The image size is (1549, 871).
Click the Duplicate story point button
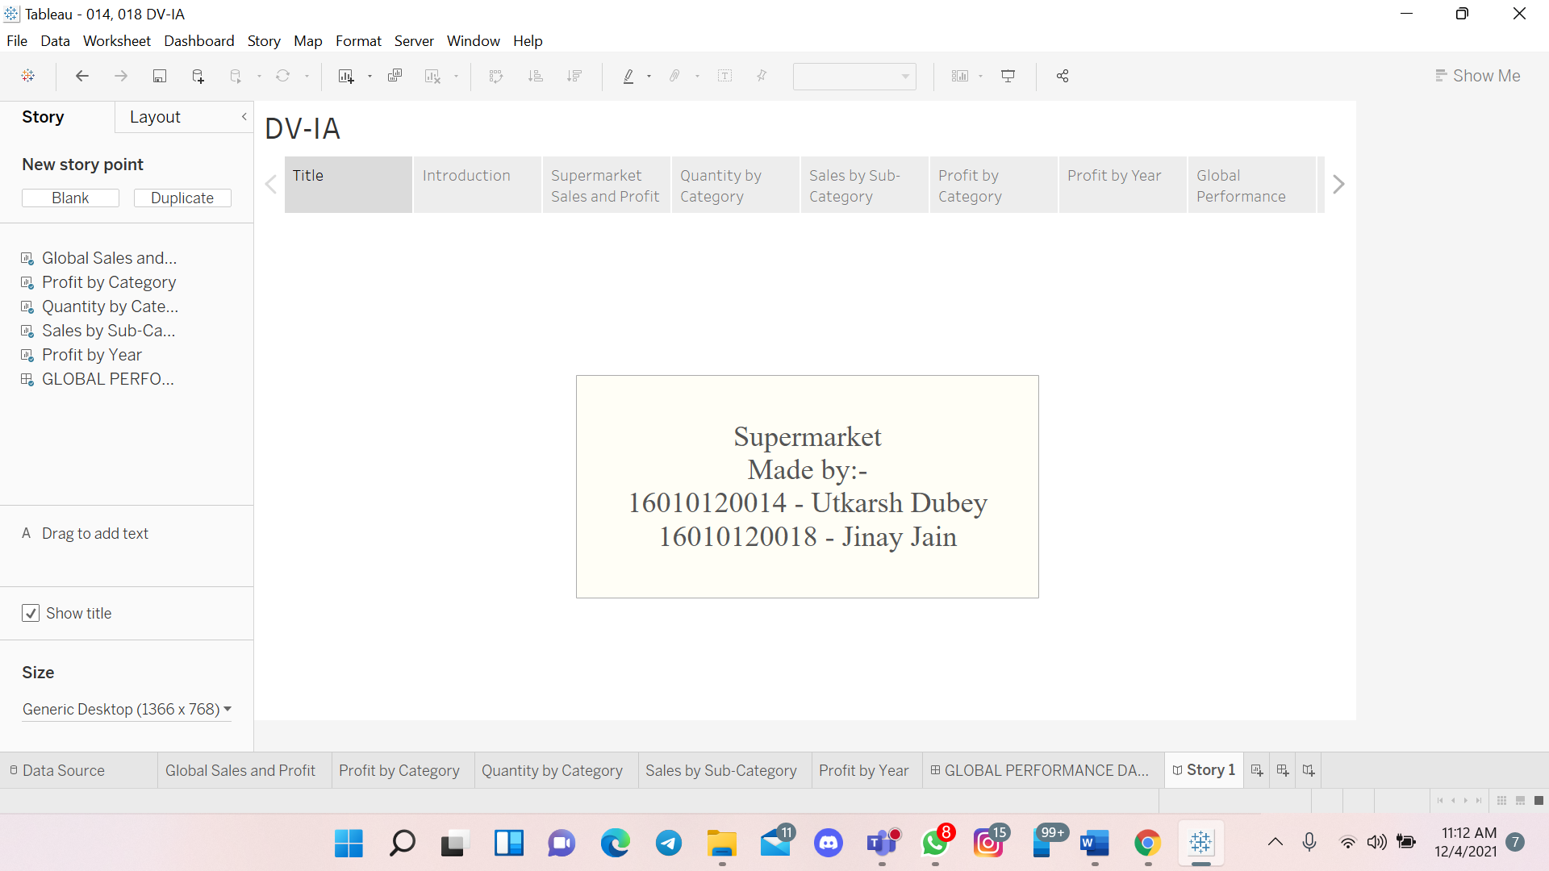(182, 198)
